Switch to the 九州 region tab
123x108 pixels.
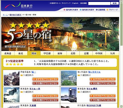[112, 53]
